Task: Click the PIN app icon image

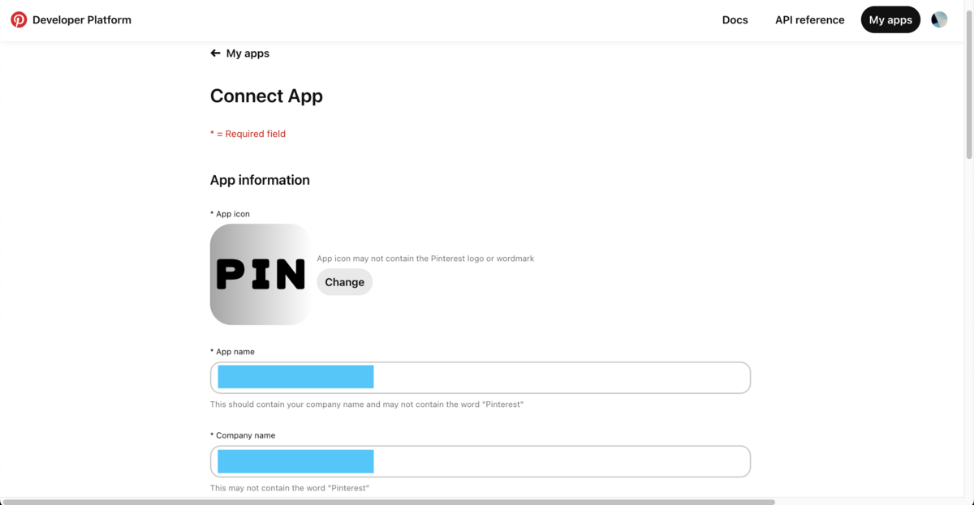Action: point(260,274)
